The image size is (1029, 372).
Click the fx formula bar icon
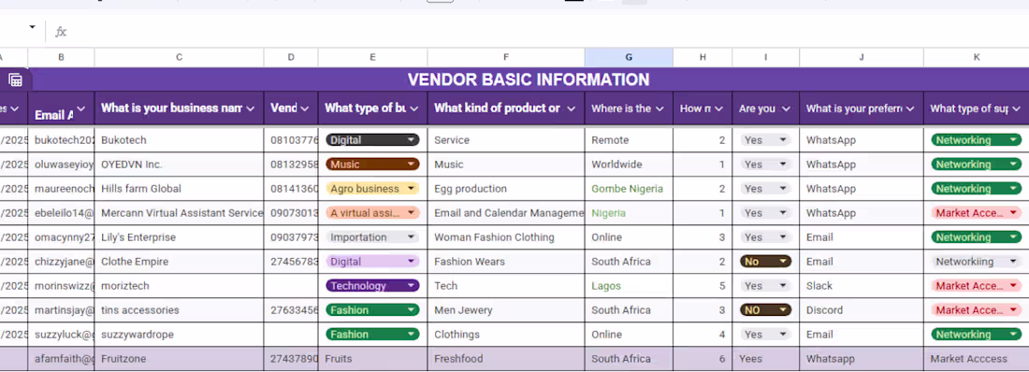(x=61, y=32)
